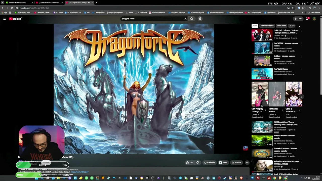Clear the search text with X
The image size is (322, 181).
(185, 19)
